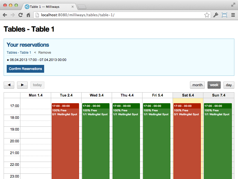The width and height of the screenshot is (238, 179).
Task: Switch calendar to day view
Action: point(229,85)
